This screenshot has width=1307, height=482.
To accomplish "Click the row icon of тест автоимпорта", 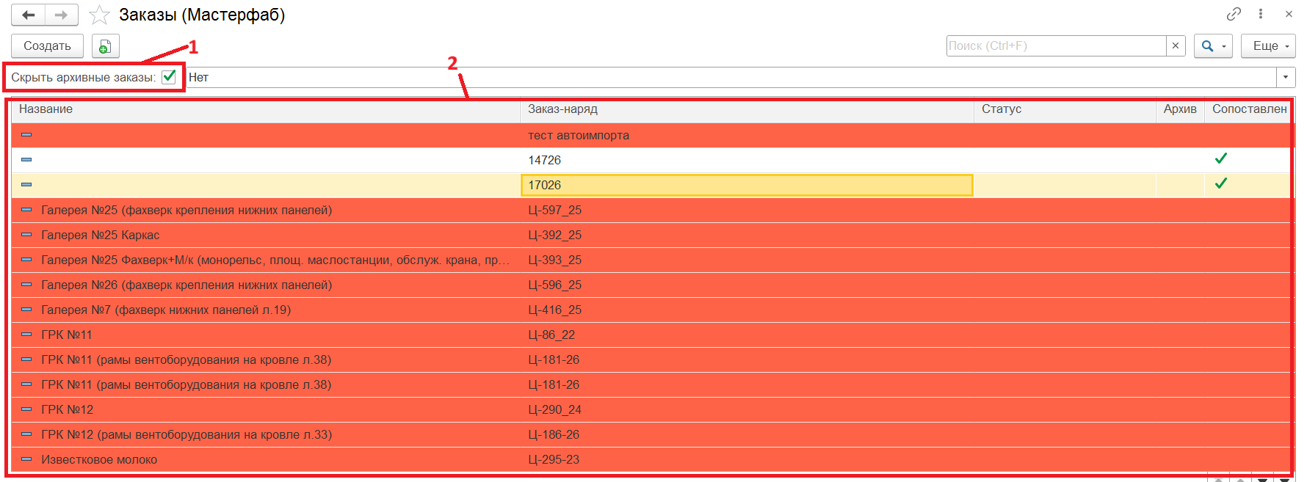I will [26, 135].
